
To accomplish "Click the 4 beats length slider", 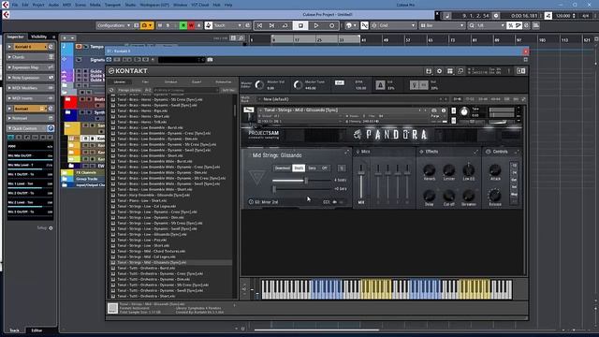I will tap(301, 181).
